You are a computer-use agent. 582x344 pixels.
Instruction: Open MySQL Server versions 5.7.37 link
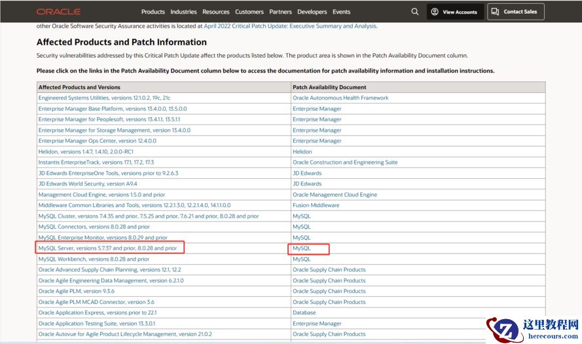pos(107,248)
